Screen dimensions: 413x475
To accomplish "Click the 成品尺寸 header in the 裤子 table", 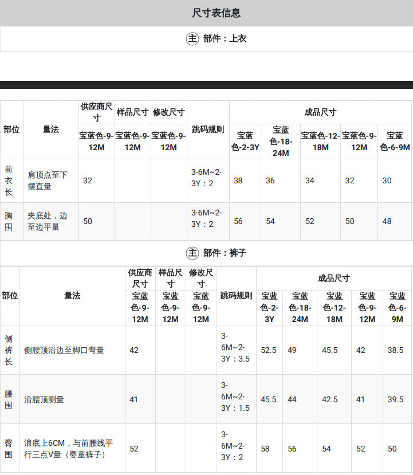I will pyautogui.click(x=334, y=278).
